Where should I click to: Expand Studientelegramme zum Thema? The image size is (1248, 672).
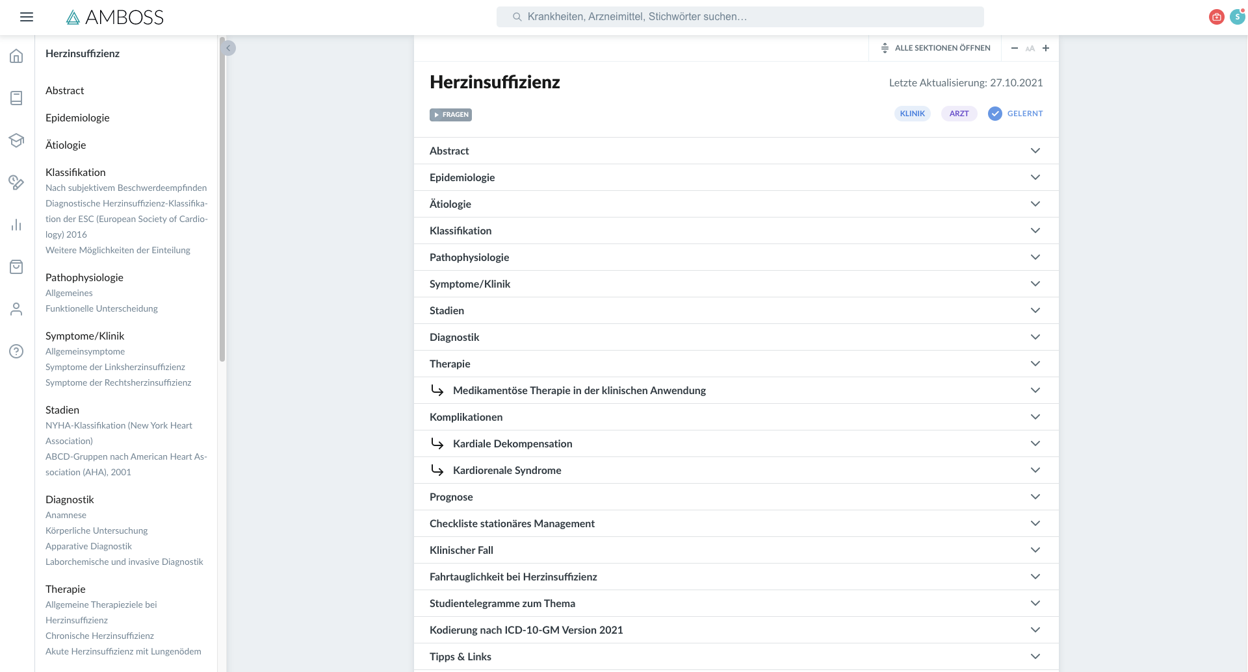[x=736, y=603]
